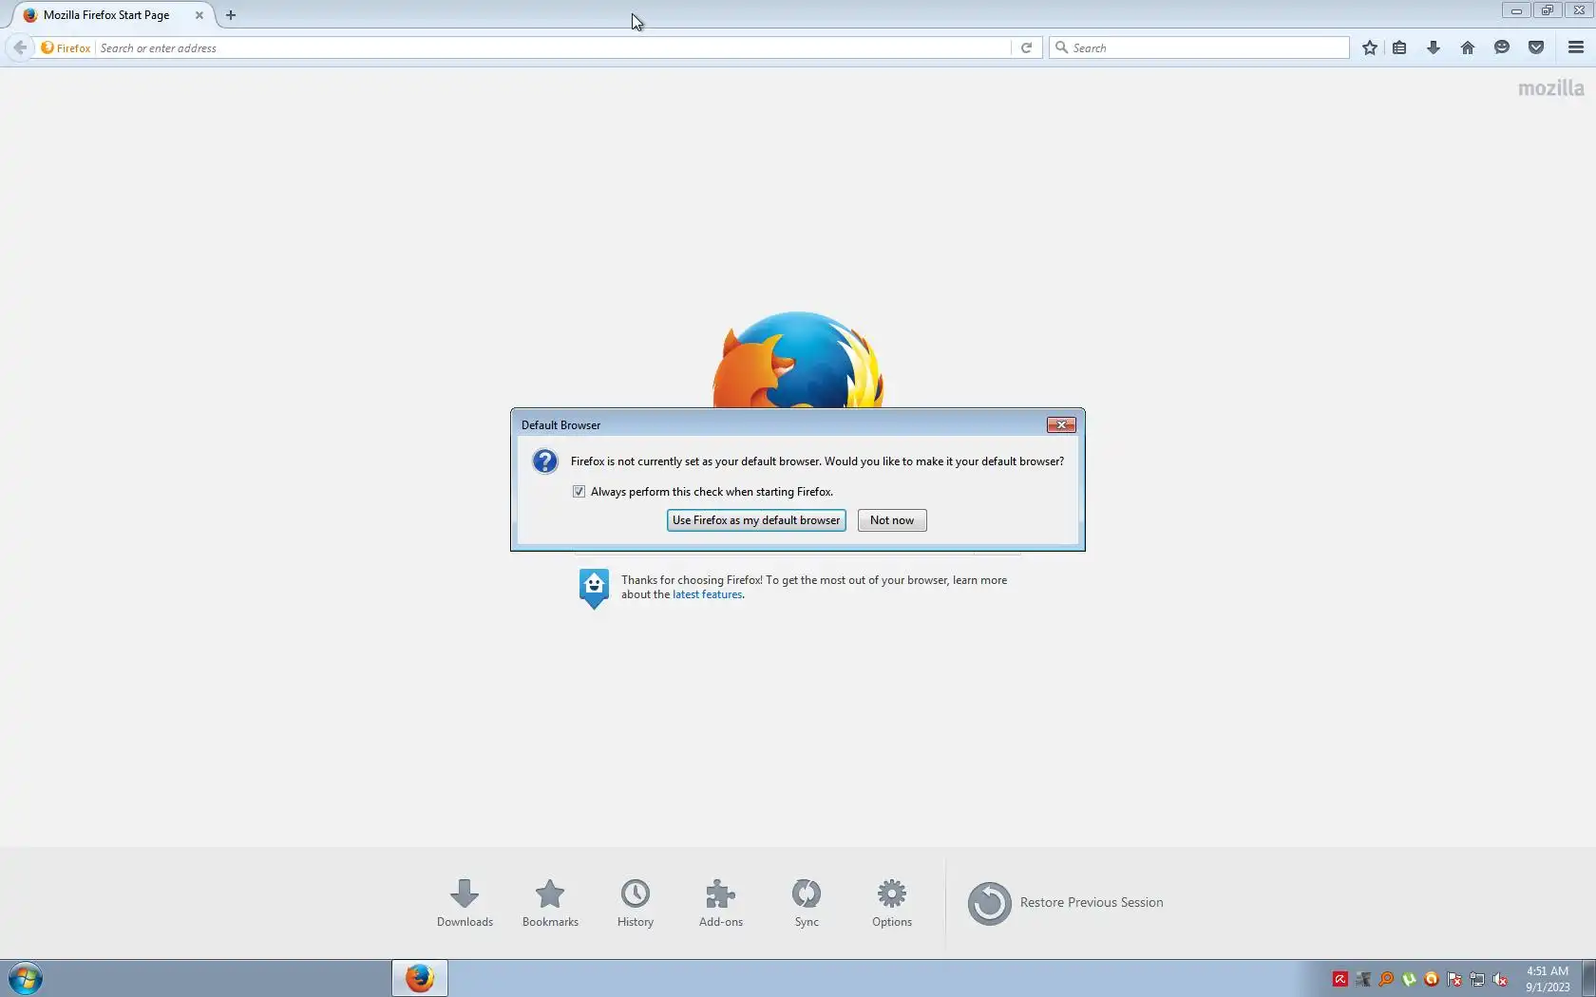Close the Mozilla Firefox Start Page tab
This screenshot has width=1596, height=997.
coord(199,15)
